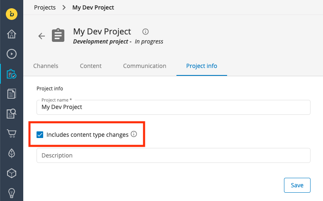Switch to the Content tab
Screen dimensions: 323x201
point(91,66)
